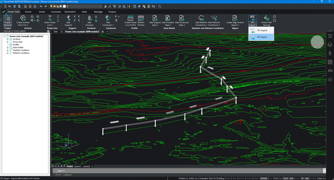Screen dimensions: 334x180
Task: Open the Parametric ribbon tab
Action: pyautogui.click(x=70, y=12)
